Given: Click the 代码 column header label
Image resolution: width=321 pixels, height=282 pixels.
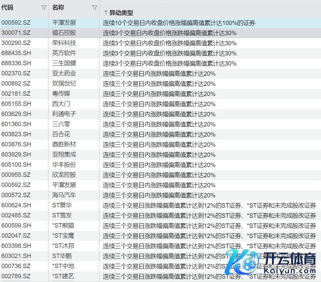Looking at the screenshot, I should (x=7, y=7).
